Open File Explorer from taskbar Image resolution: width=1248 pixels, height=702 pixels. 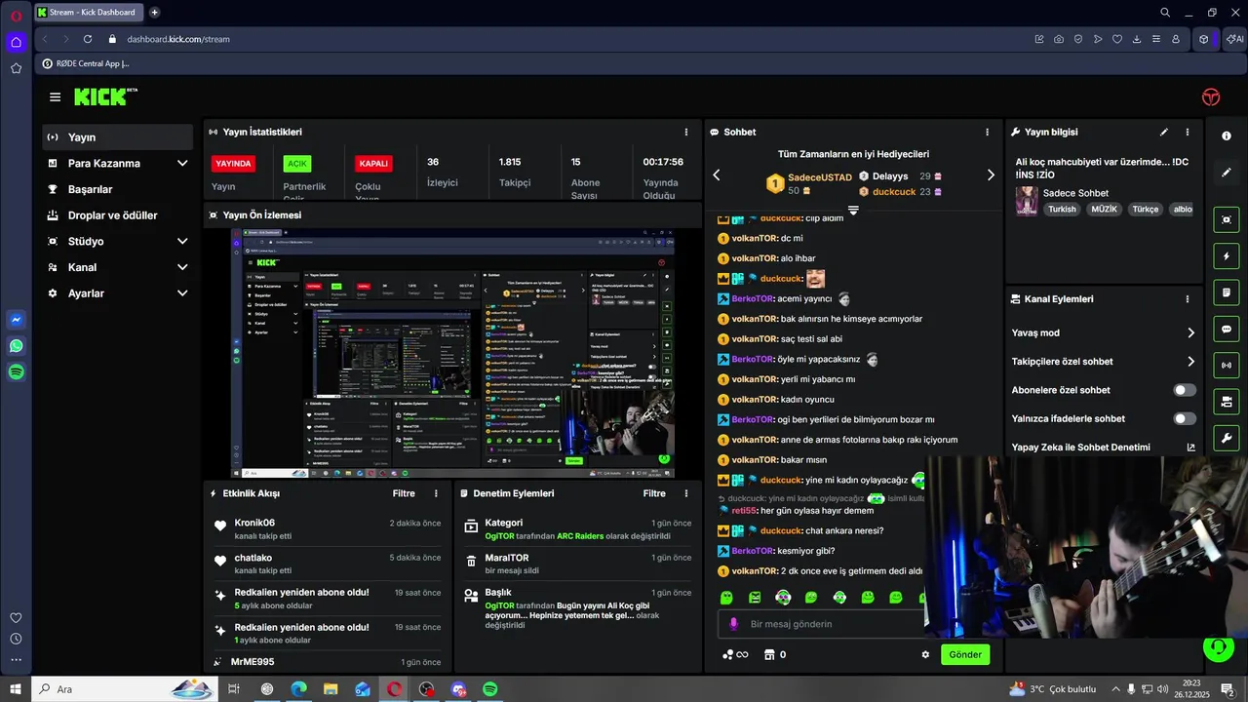(331, 689)
